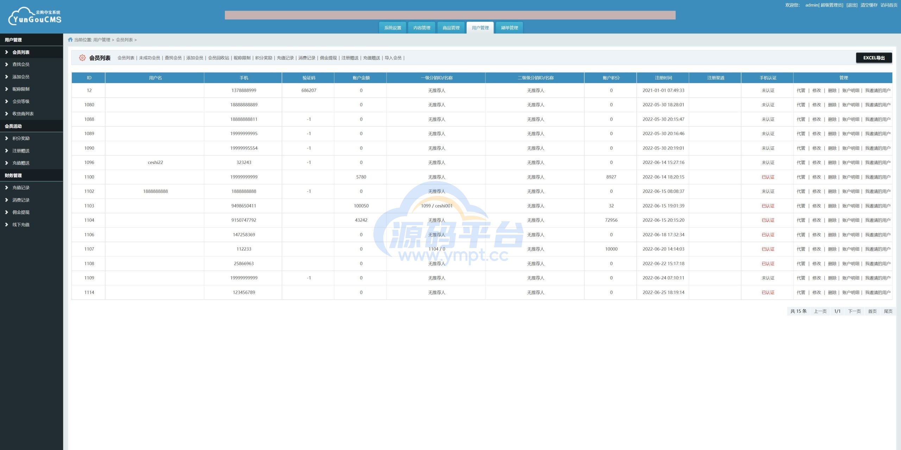Click registration time 2022-06-25 18:19:14
This screenshot has height=450, width=901.
[x=663, y=292]
